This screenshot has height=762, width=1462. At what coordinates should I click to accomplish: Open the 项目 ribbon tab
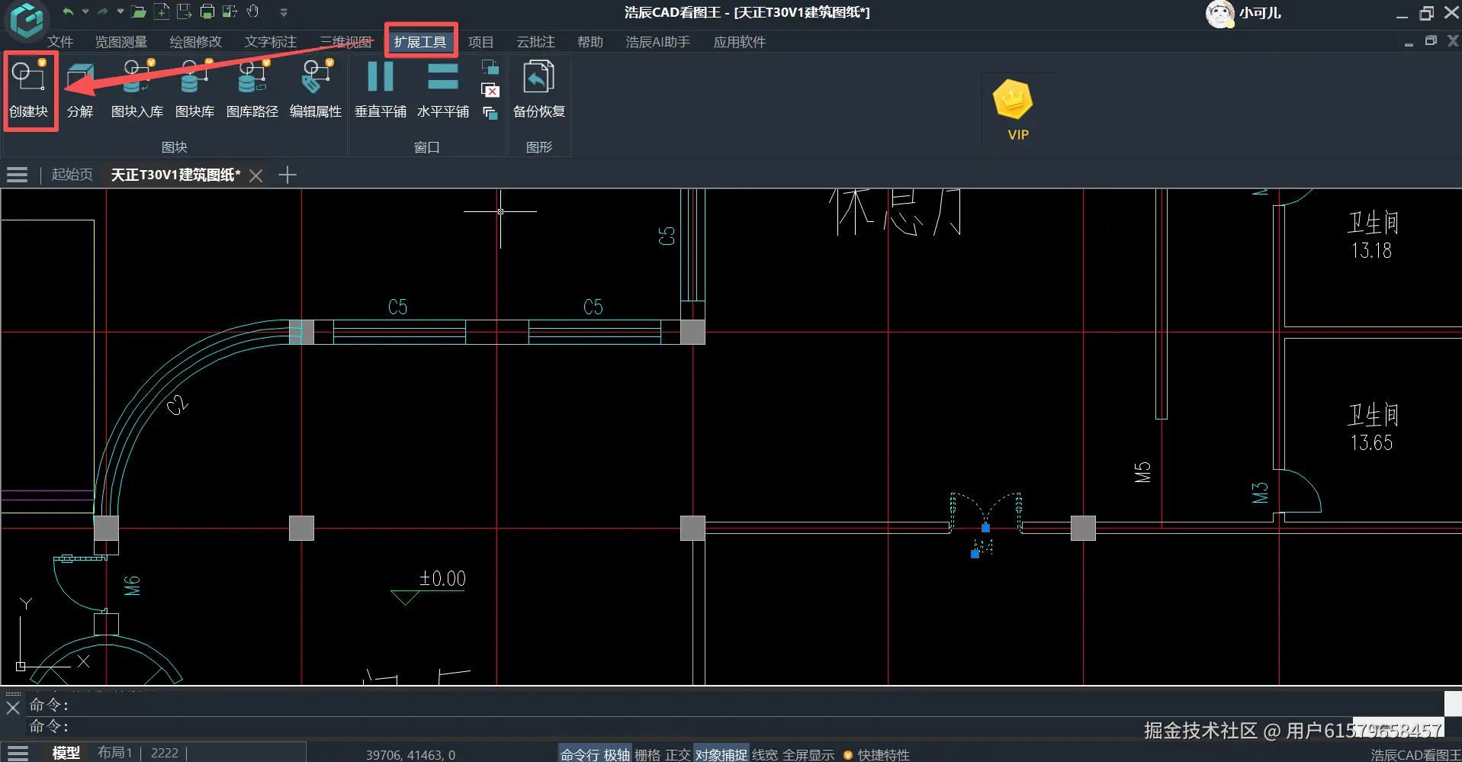(480, 42)
